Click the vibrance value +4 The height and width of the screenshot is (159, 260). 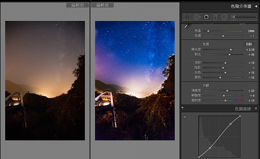pos(252,96)
